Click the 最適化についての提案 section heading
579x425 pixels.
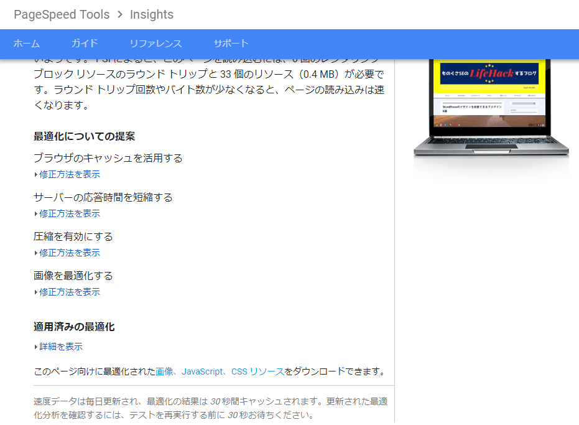83,136
